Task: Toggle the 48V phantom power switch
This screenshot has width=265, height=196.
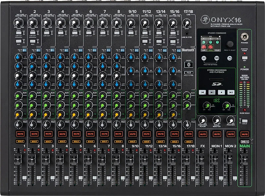Action: point(244,58)
